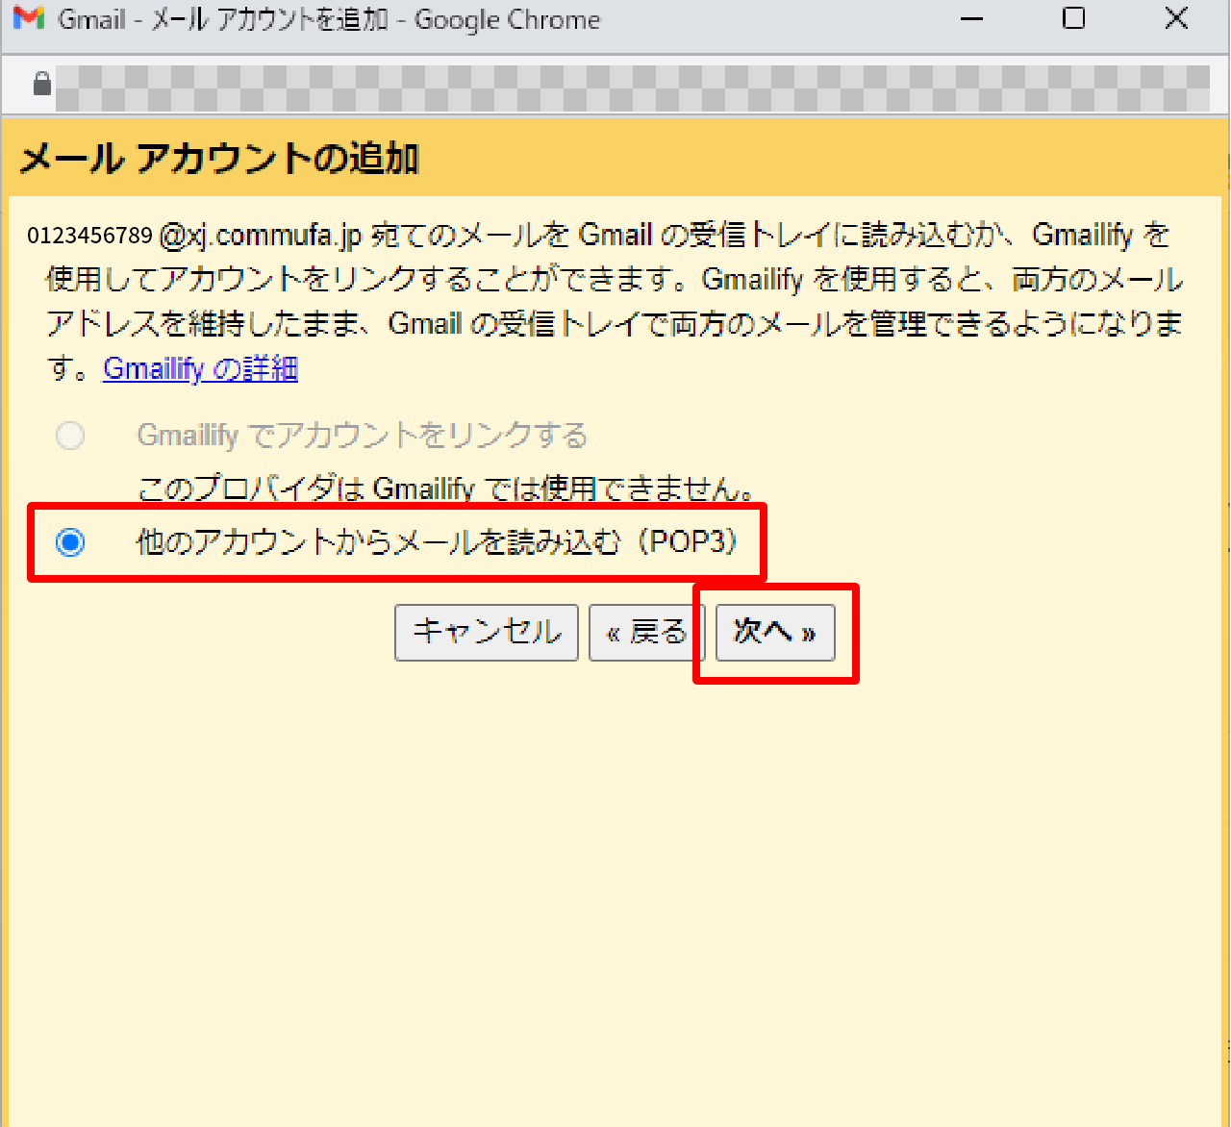The image size is (1231, 1127).
Task: Click the 0123456789 account number text
Action: 89,236
